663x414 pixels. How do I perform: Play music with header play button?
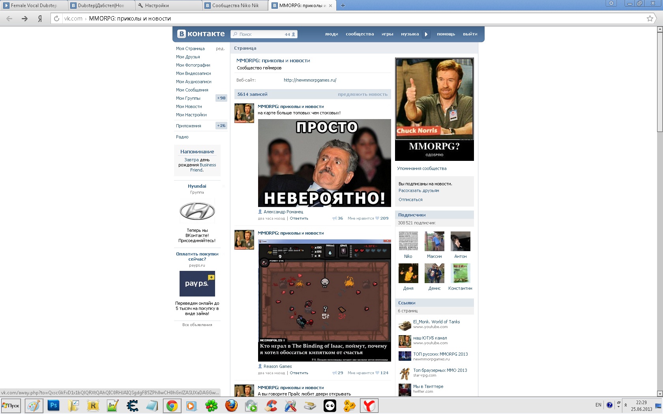click(x=426, y=34)
